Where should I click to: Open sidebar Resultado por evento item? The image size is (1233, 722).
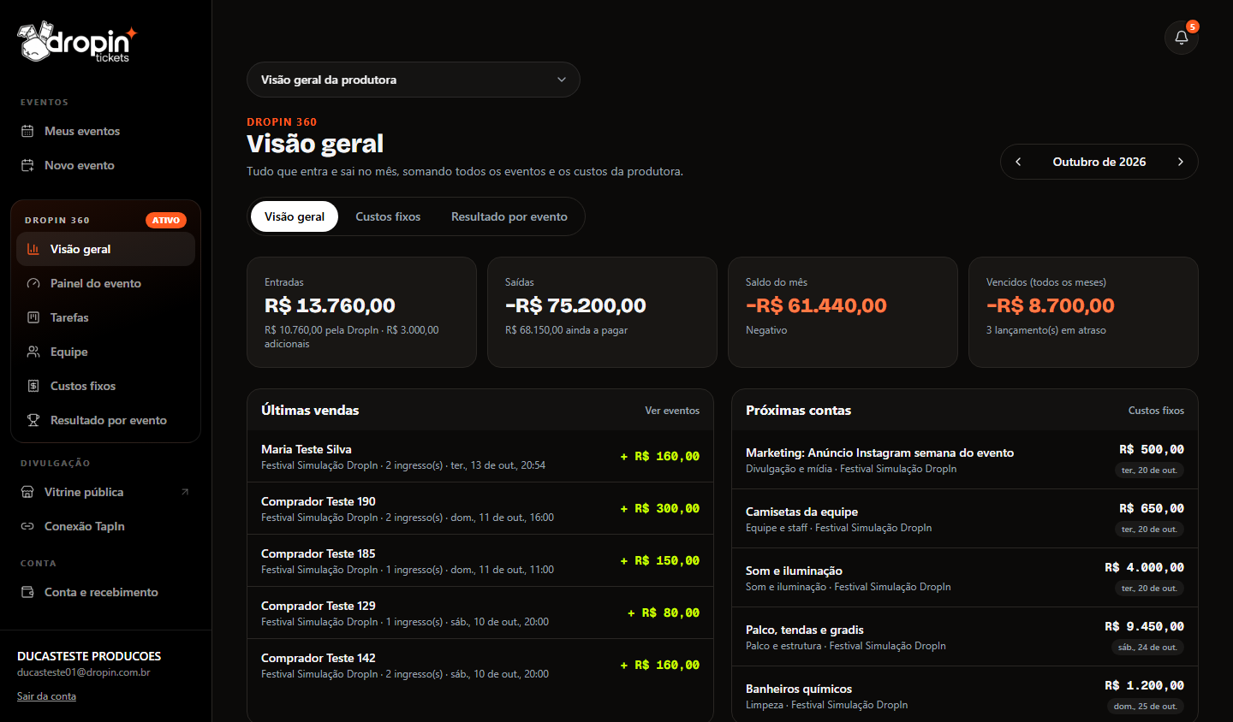click(106, 420)
